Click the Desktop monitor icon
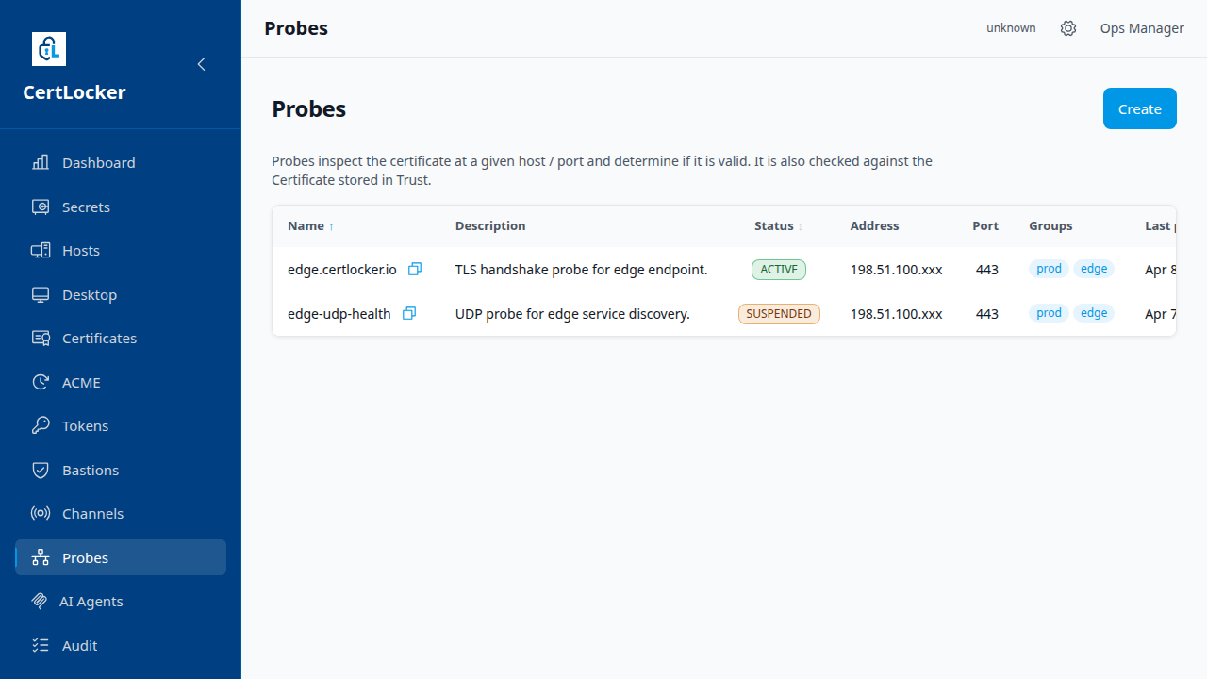 point(41,294)
